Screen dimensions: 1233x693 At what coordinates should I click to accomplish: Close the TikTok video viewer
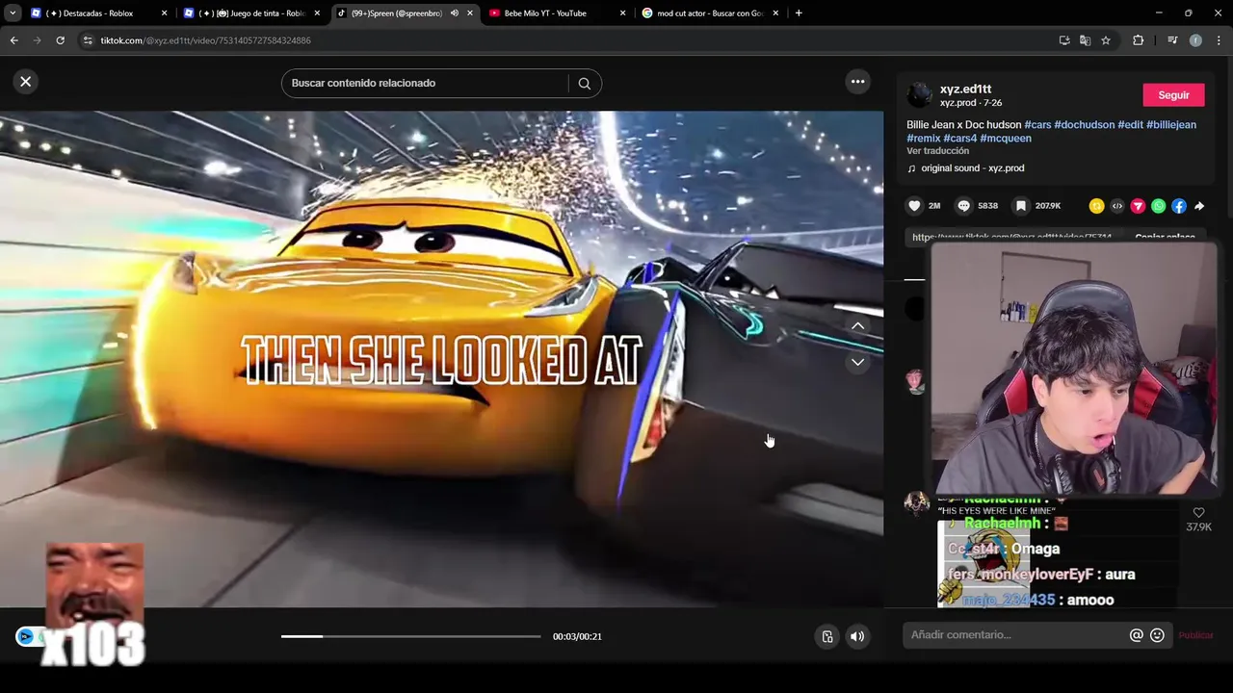pos(26,82)
